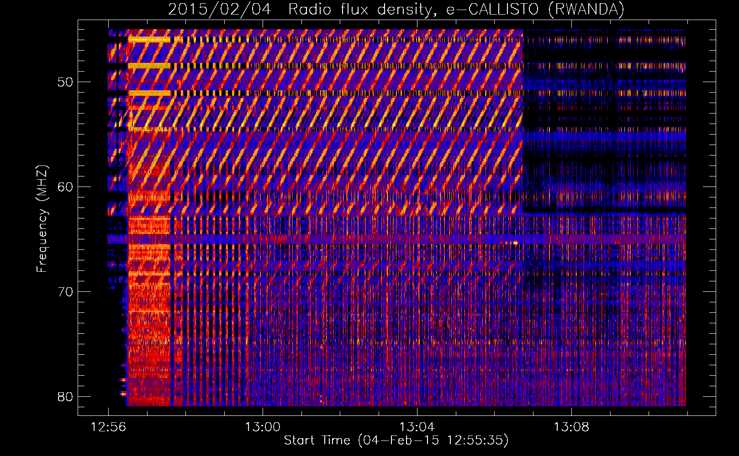Select the 04-Feb-15 12:55:35 timestamp
Screen dimensions: 739x456
[433, 440]
